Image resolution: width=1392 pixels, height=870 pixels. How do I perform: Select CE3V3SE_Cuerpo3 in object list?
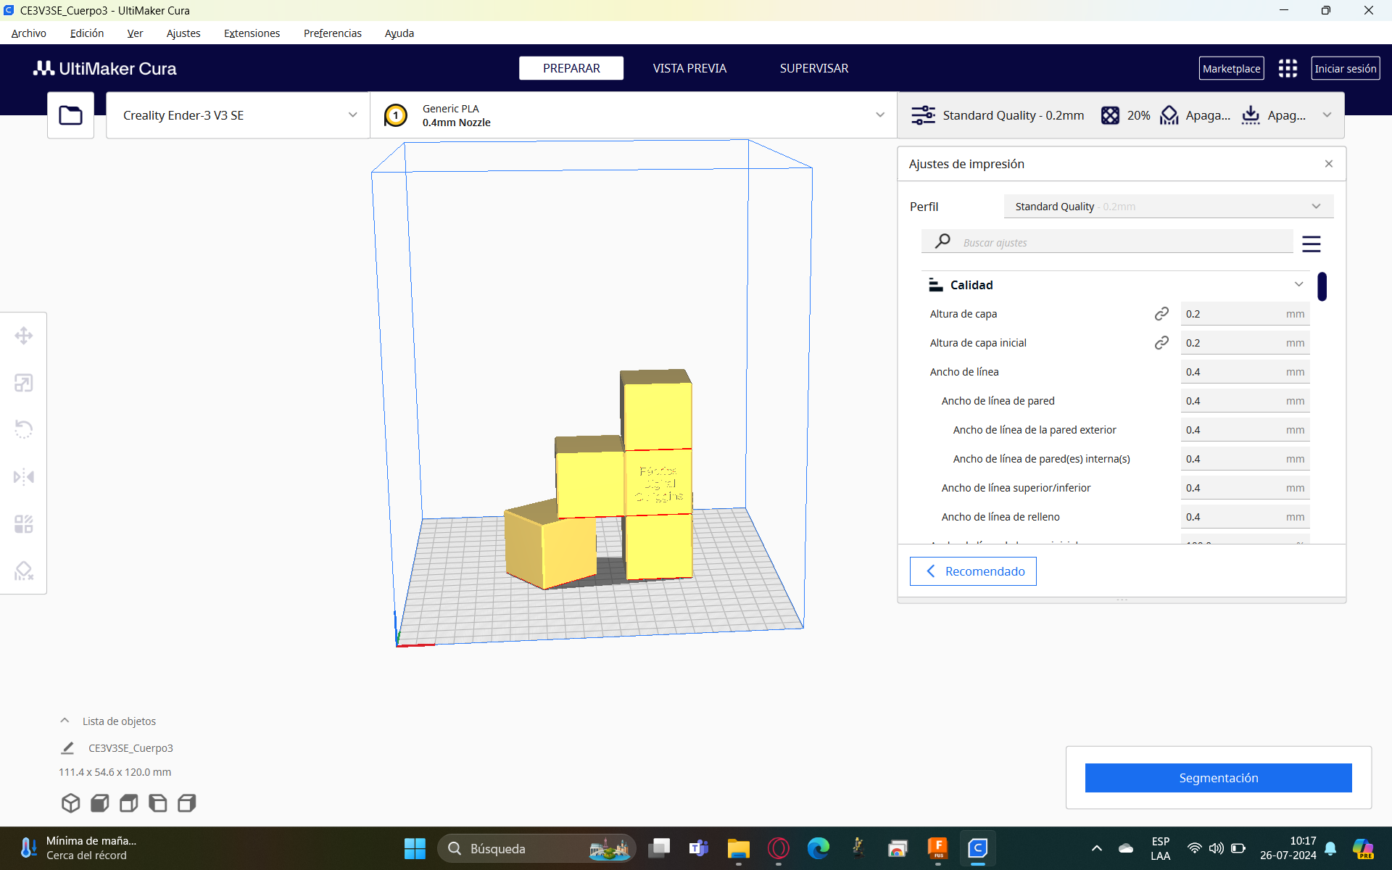(x=130, y=748)
